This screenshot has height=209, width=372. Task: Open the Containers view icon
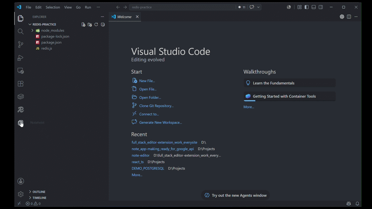pyautogui.click(x=20, y=97)
